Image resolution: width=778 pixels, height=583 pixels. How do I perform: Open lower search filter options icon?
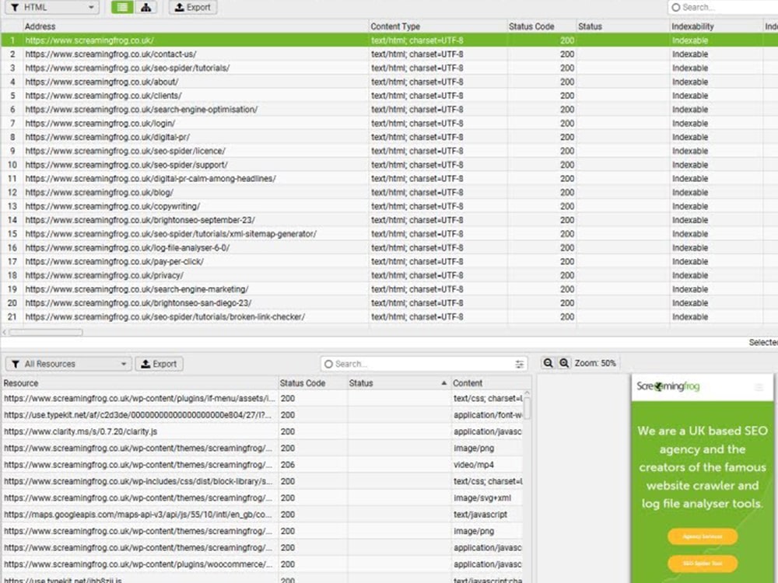pos(519,364)
